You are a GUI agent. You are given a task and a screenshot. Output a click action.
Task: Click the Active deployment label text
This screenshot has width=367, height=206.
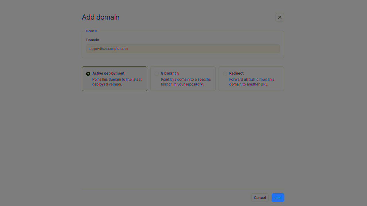(x=108, y=73)
